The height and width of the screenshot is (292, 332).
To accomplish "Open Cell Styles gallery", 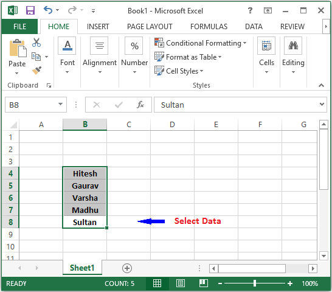I will pyautogui.click(x=179, y=71).
